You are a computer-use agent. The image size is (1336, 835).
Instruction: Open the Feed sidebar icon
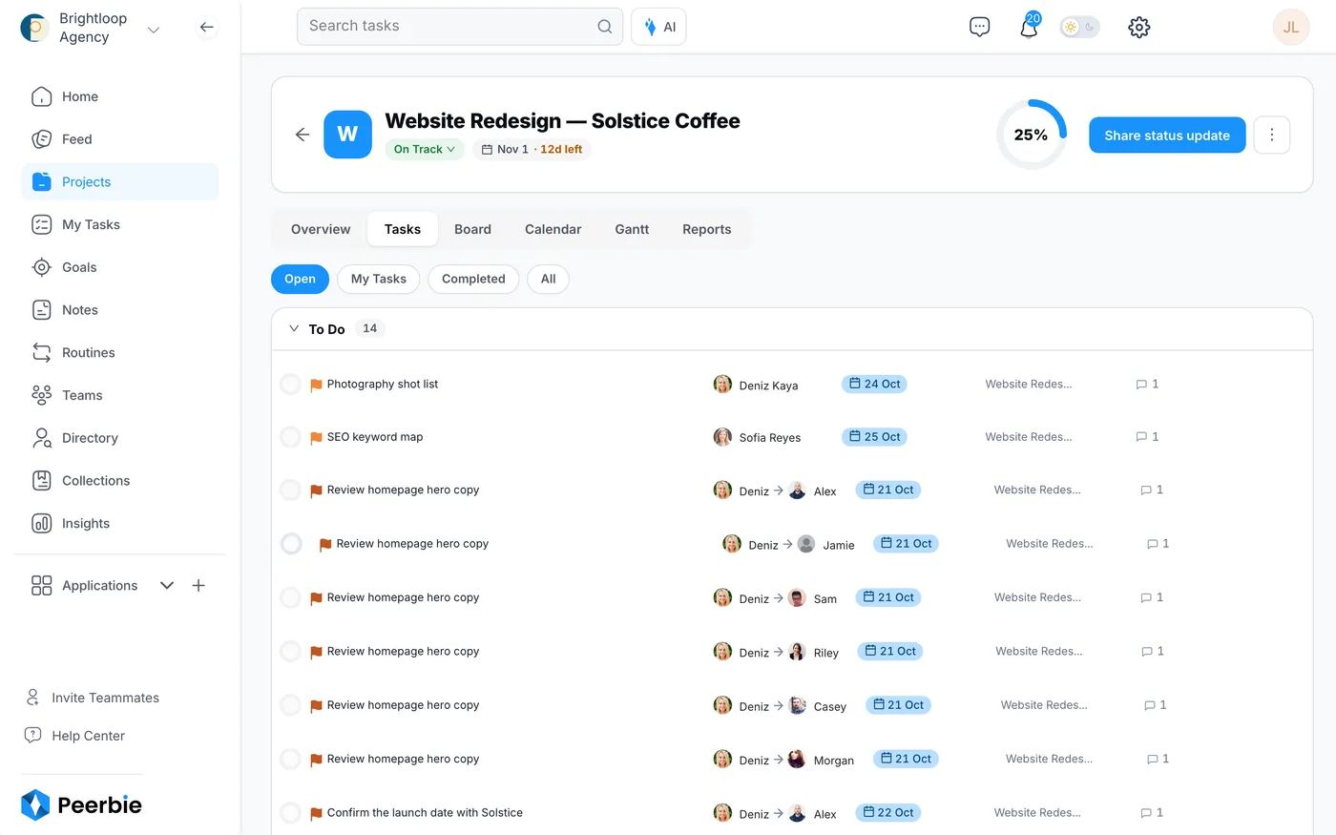(42, 139)
